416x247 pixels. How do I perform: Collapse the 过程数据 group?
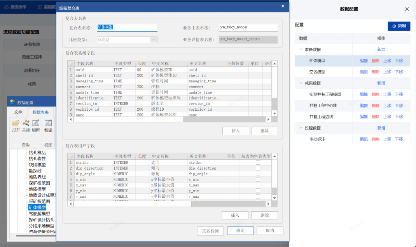[301, 128]
